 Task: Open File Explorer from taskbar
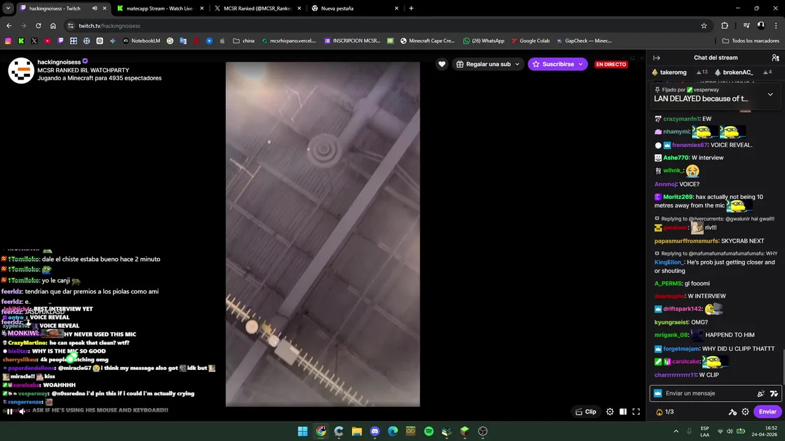(x=356, y=431)
